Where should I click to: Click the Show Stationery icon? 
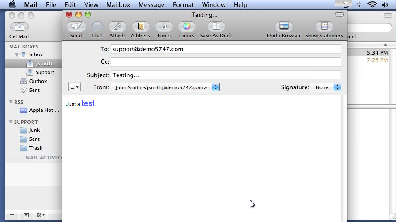coord(324,27)
